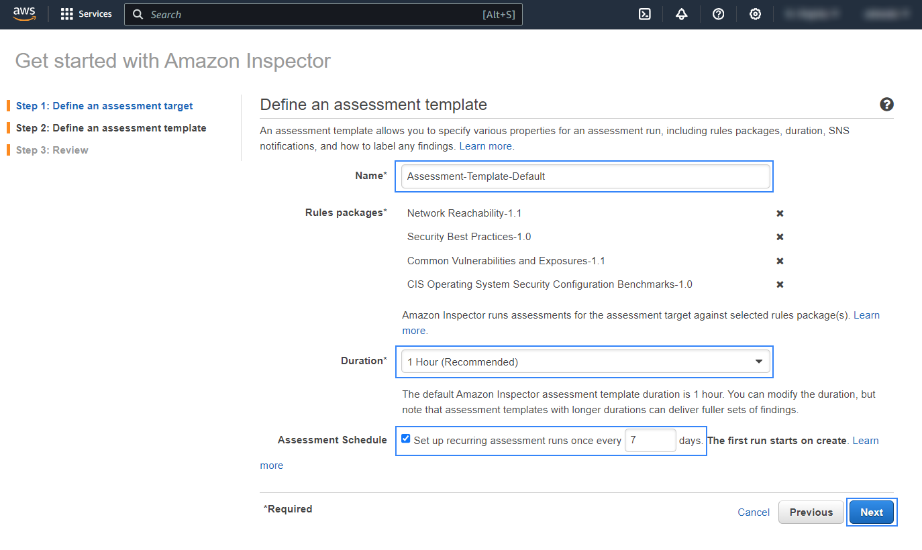922x550 pixels.
Task: Open the help question mark in navbar
Action: point(718,14)
